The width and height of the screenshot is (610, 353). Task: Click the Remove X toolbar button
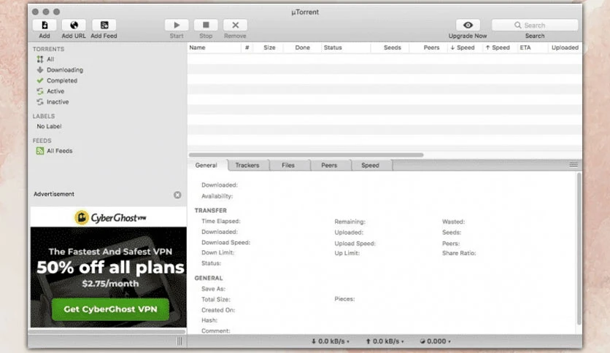[235, 26]
